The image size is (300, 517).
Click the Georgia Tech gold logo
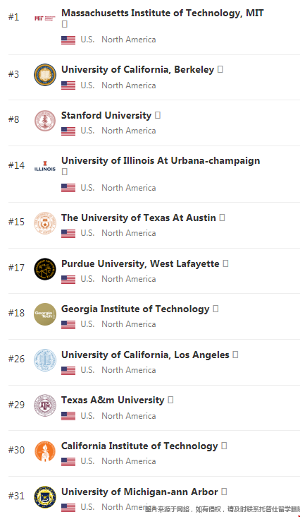point(45,314)
